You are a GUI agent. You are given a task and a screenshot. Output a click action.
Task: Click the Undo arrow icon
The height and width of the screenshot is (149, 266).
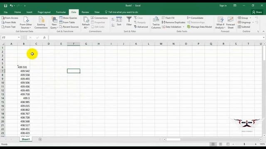(x=11, y=5)
